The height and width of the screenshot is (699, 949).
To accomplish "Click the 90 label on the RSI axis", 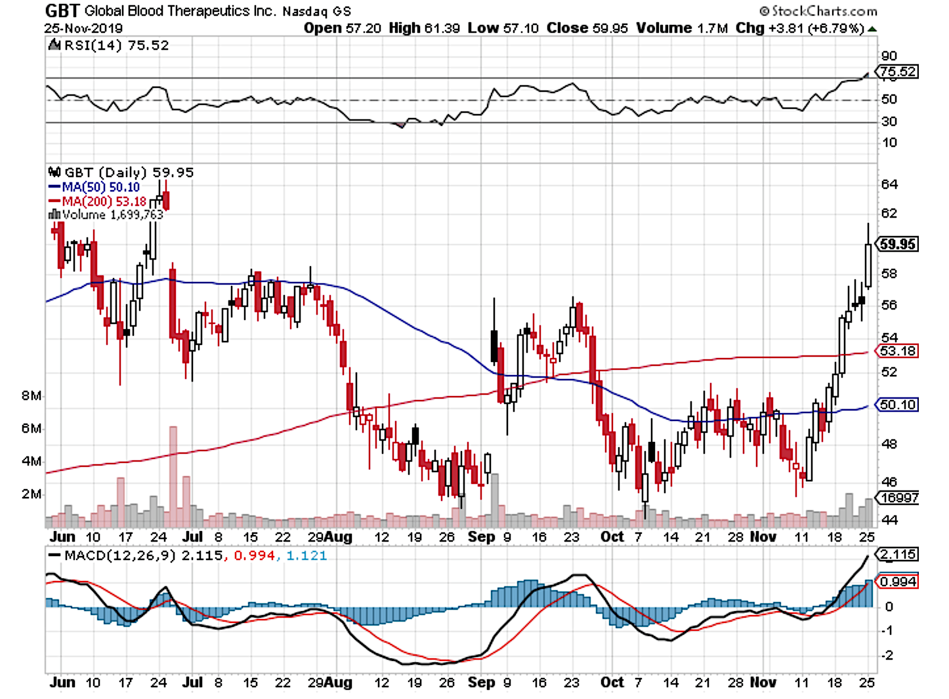I will [x=889, y=56].
